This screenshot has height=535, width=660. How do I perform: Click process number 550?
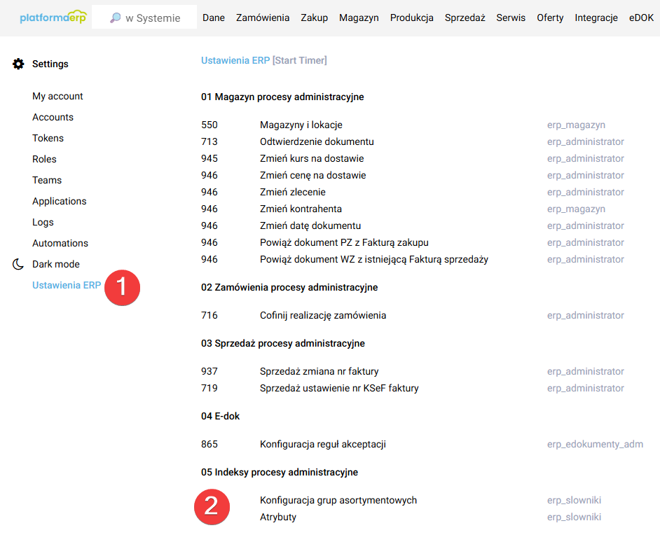coord(209,125)
